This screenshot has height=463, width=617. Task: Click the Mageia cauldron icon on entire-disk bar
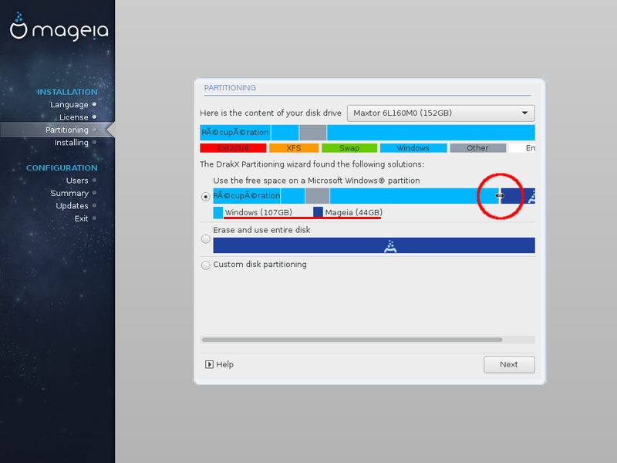tap(390, 245)
